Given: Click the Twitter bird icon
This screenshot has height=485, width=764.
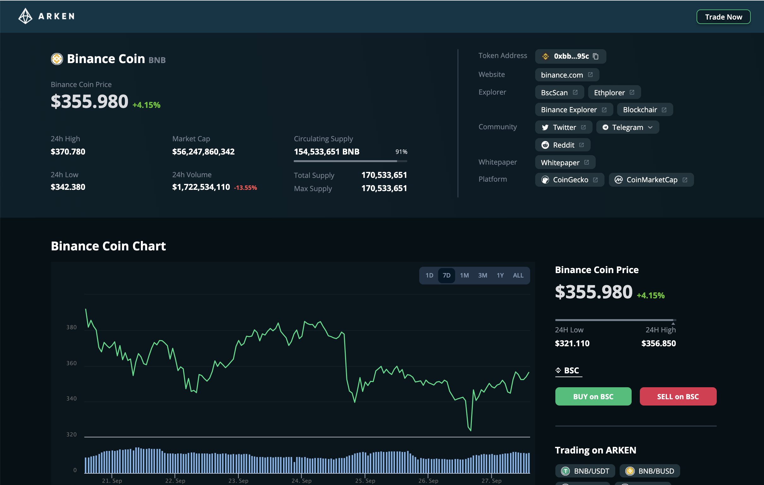Looking at the screenshot, I should 545,128.
